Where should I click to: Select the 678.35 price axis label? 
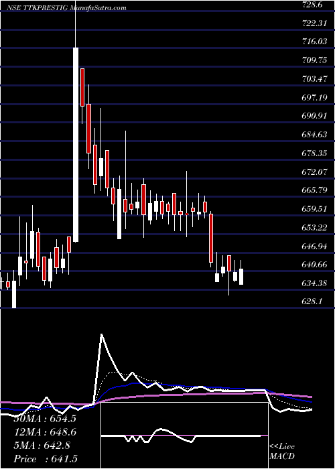coord(315,153)
